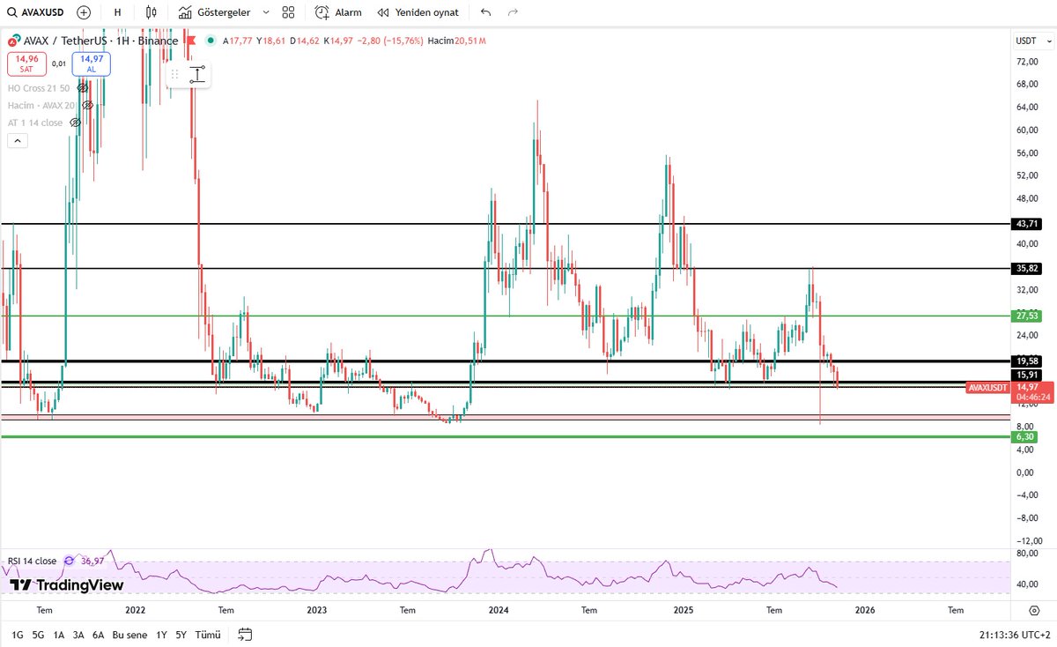
Task: Redo the last chart action
Action: click(x=513, y=12)
